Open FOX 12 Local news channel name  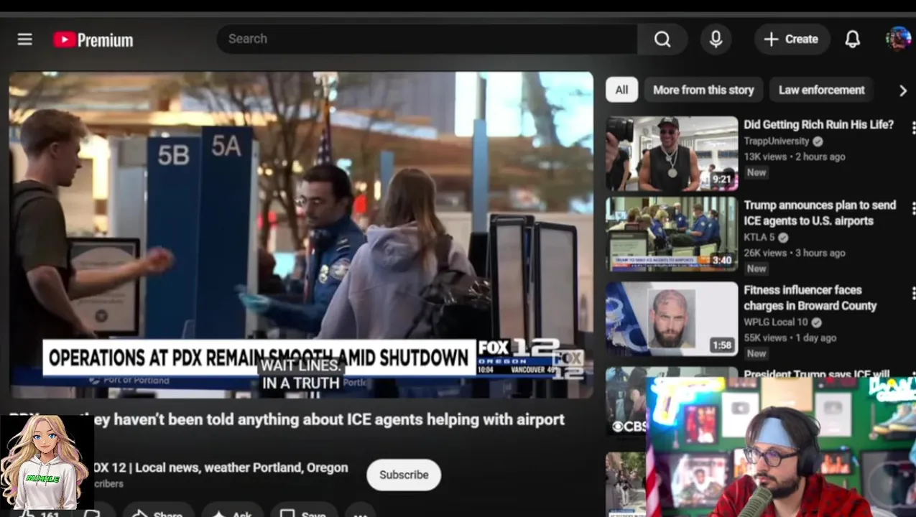221,467
